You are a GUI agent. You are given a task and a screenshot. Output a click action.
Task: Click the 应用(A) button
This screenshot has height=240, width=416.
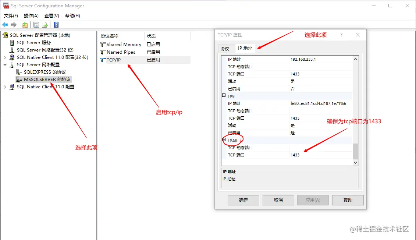point(313,200)
